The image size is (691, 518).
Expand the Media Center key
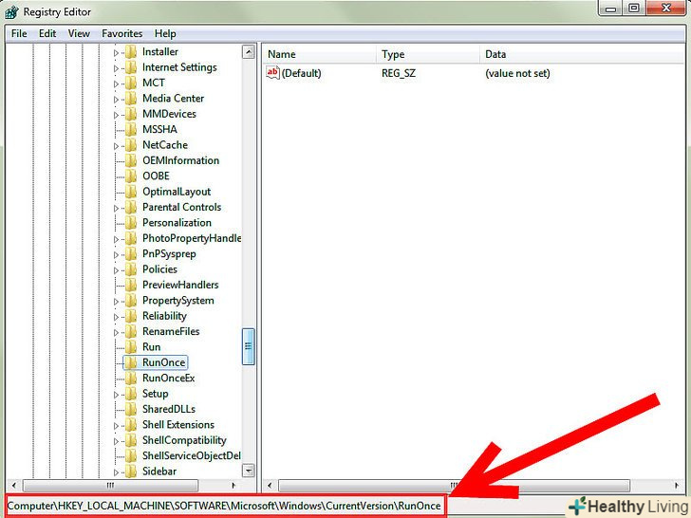pyautogui.click(x=117, y=100)
